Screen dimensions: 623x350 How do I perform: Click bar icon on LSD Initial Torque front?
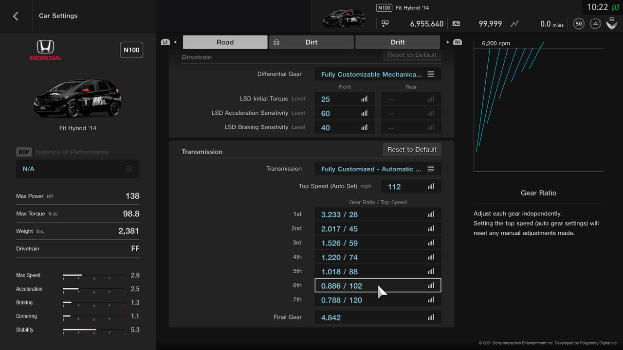tap(365, 99)
